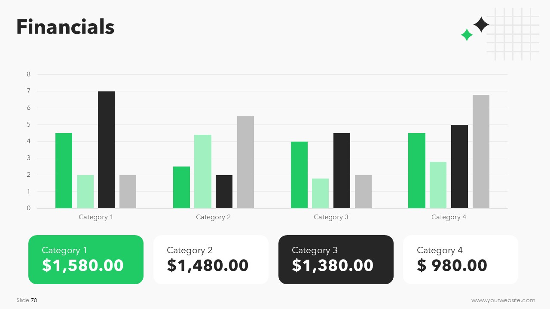Select the gray bar in Category 4

point(481,151)
